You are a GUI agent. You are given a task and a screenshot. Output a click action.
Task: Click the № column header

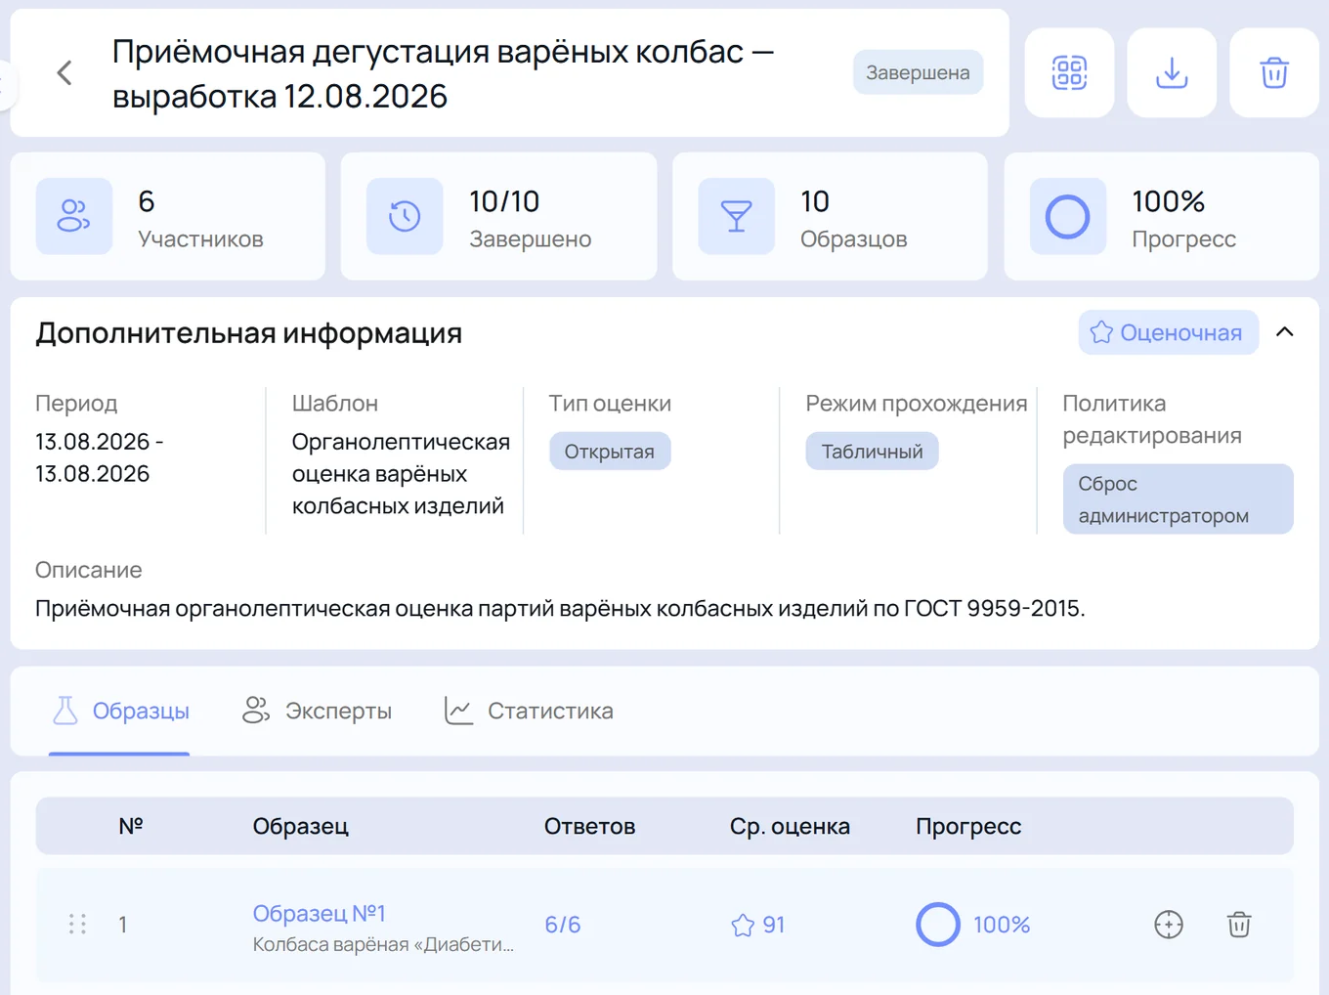coord(131,826)
